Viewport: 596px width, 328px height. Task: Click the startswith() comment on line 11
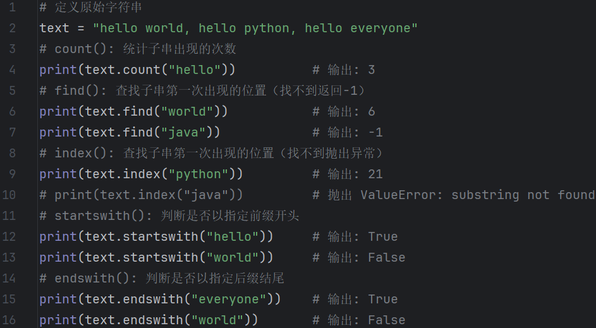[169, 216]
